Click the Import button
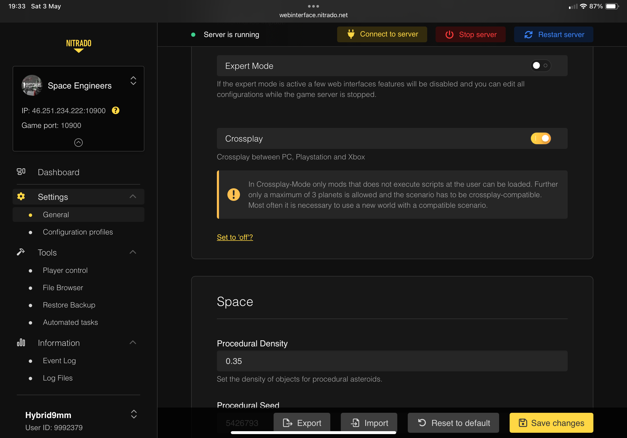The height and width of the screenshot is (438, 627). pos(369,423)
